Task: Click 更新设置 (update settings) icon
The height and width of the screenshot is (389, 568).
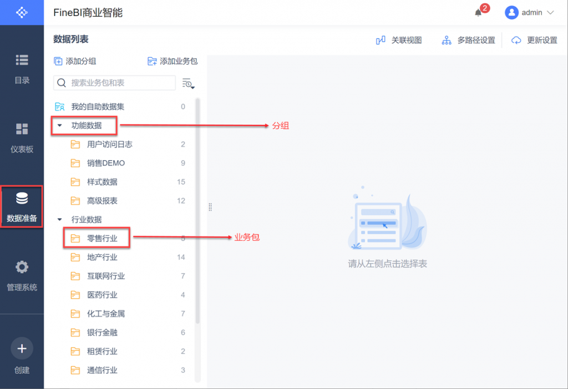Action: pos(532,40)
